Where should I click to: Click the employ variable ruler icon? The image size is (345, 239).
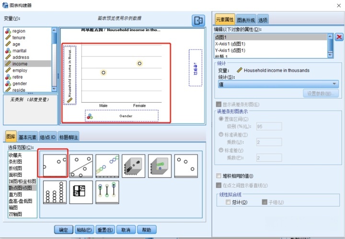click(8, 70)
